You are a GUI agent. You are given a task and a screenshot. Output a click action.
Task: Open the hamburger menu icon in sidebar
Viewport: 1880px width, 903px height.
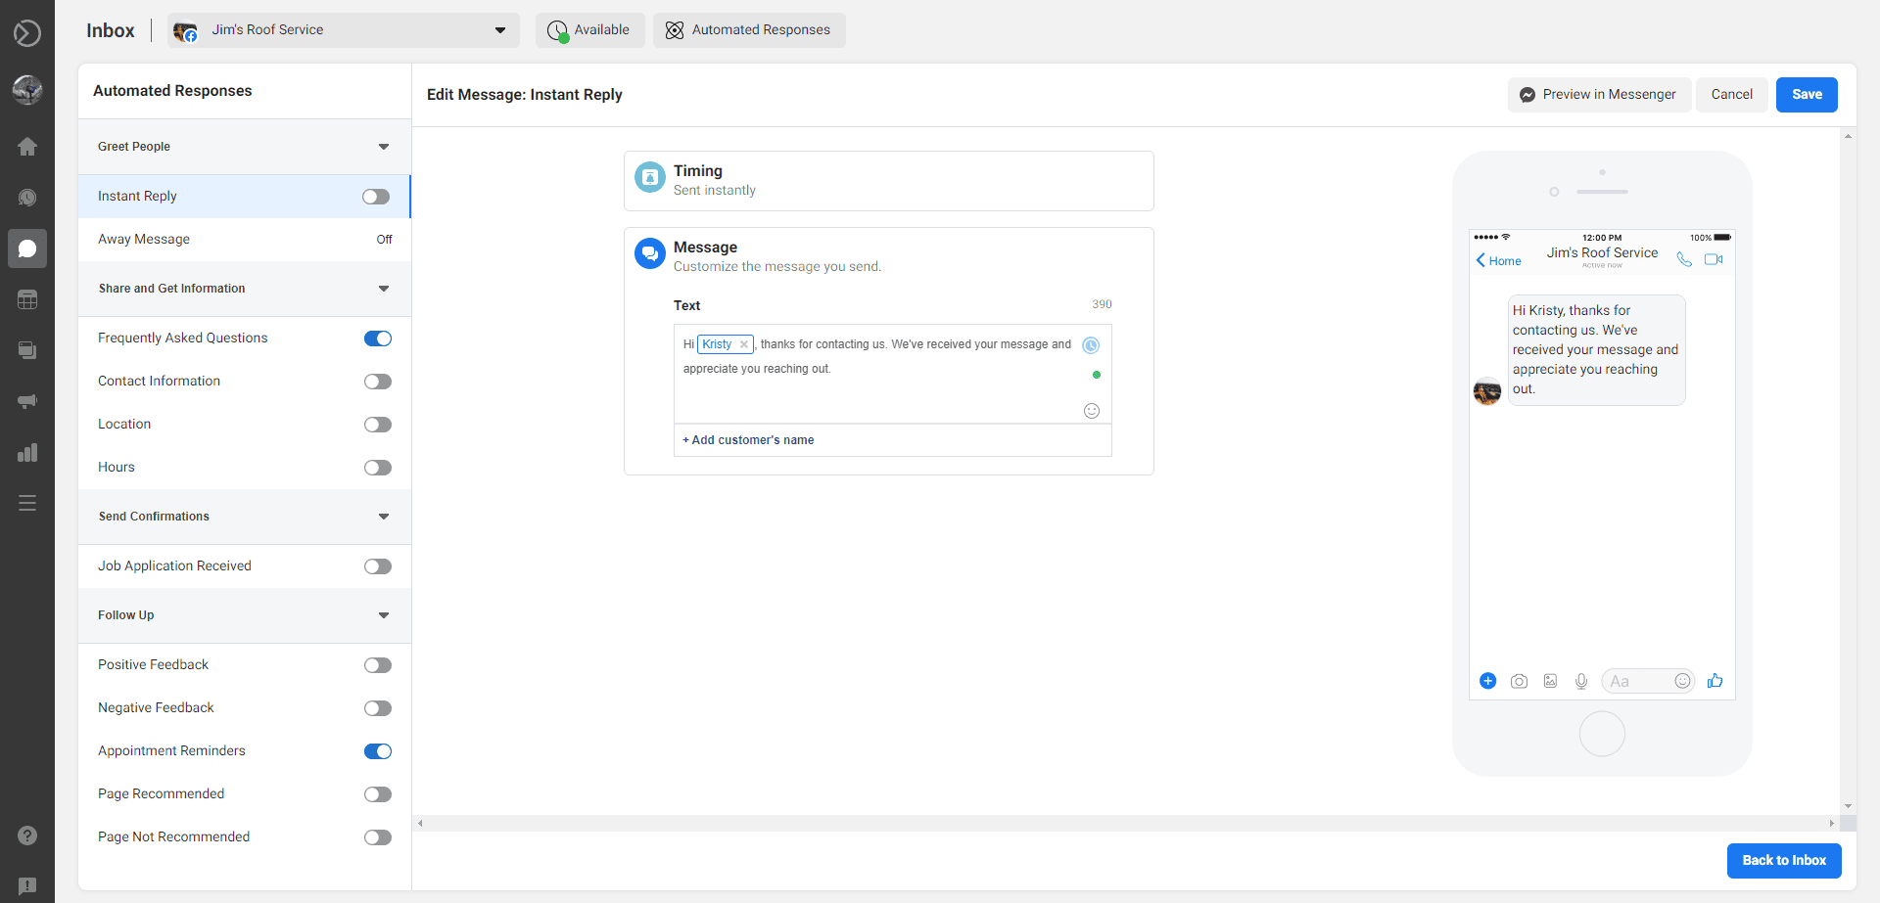(27, 503)
